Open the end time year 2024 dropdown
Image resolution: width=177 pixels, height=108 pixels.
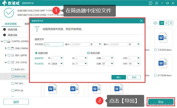click(x=57, y=64)
